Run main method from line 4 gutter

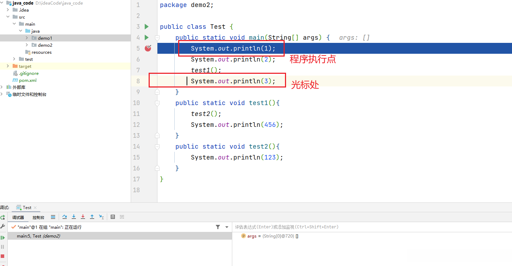[147, 37]
